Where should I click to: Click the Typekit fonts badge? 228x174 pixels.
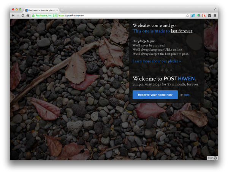(212, 158)
